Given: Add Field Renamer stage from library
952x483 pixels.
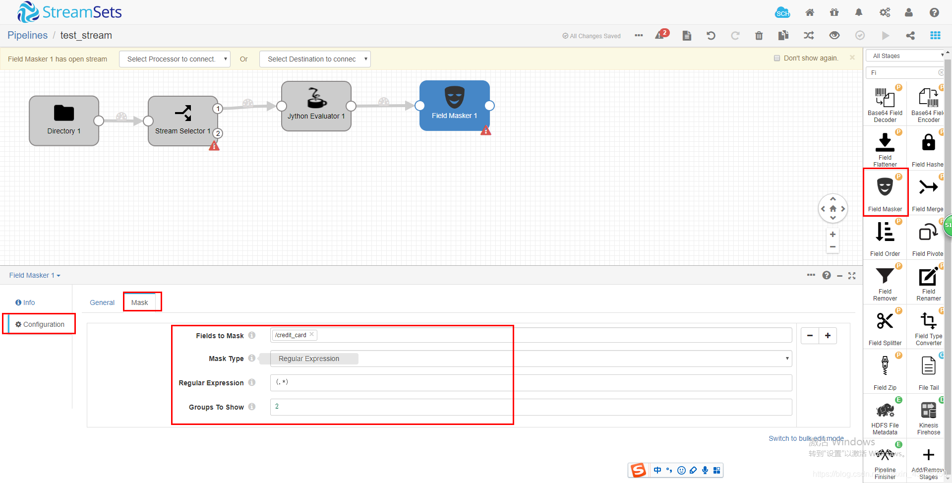Looking at the screenshot, I should [928, 283].
